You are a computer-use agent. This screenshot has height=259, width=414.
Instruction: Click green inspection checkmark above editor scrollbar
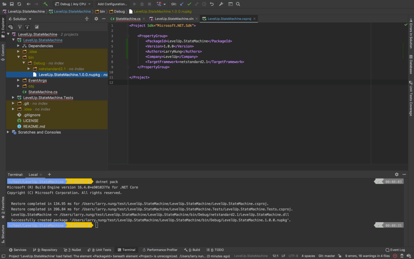tap(406, 25)
